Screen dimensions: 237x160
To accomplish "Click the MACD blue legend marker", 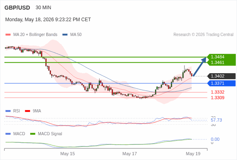I will coord(8,134).
